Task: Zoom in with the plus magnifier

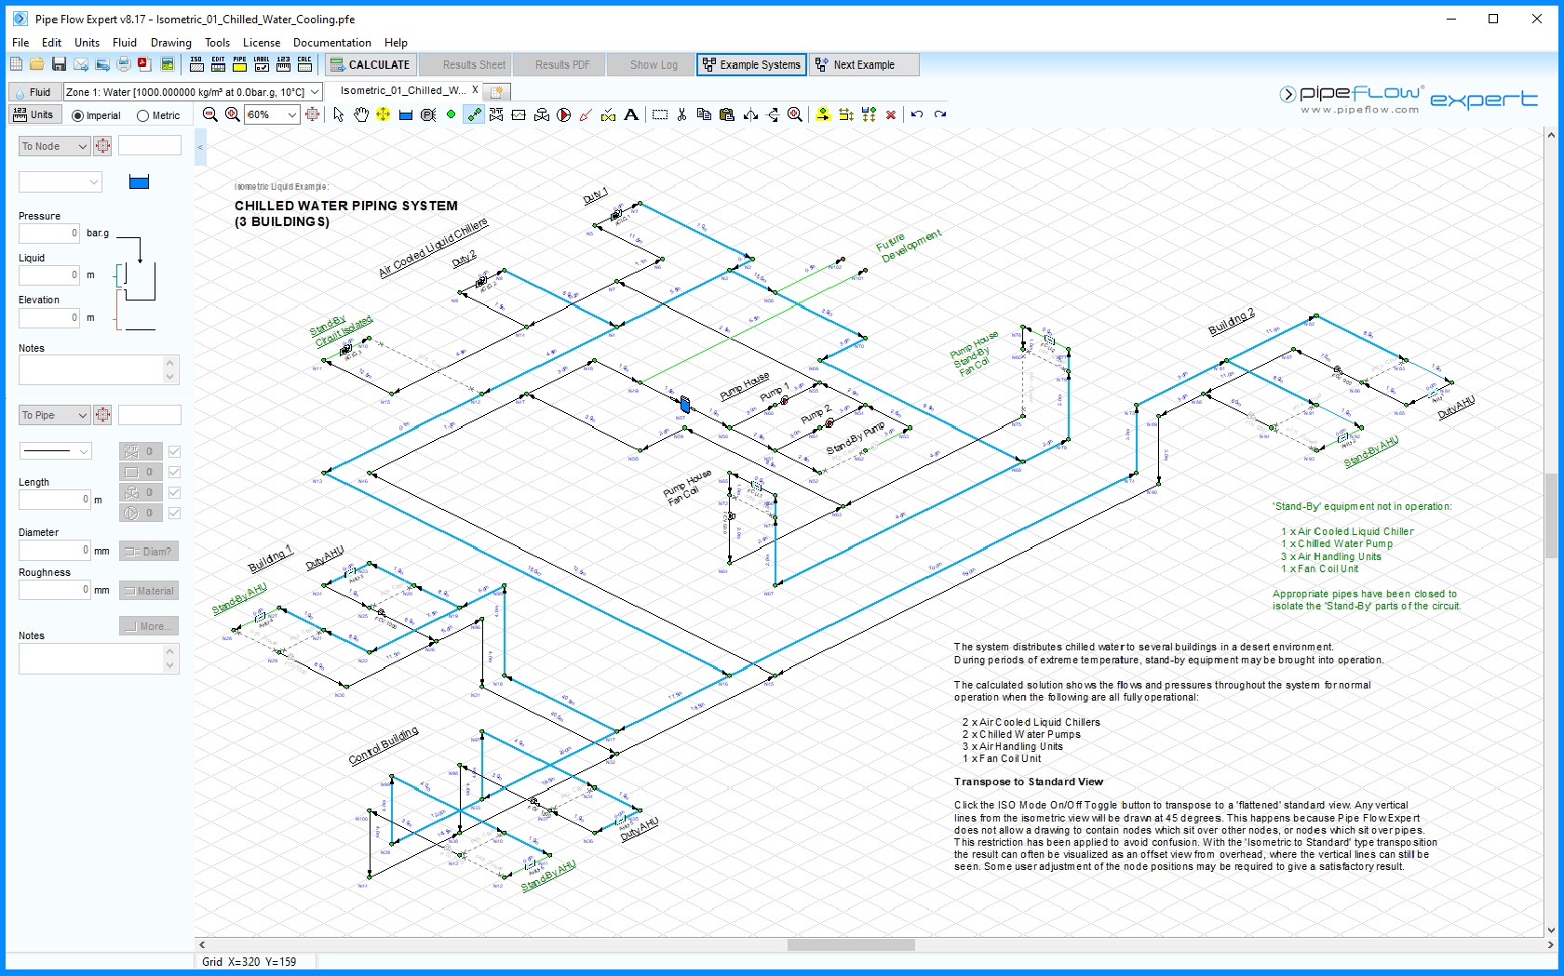Action: tap(232, 114)
